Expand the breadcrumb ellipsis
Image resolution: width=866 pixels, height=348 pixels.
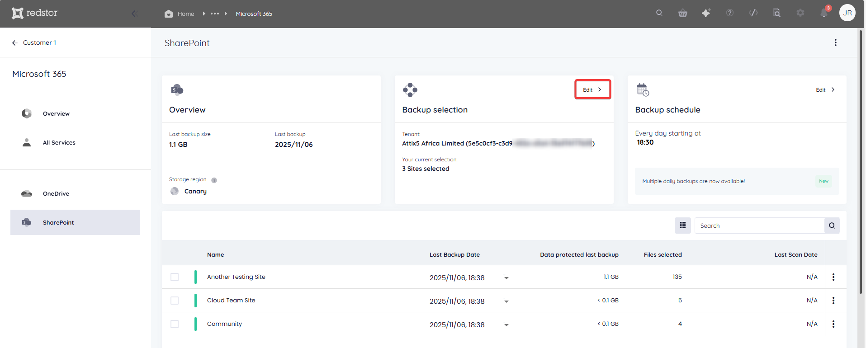point(215,14)
